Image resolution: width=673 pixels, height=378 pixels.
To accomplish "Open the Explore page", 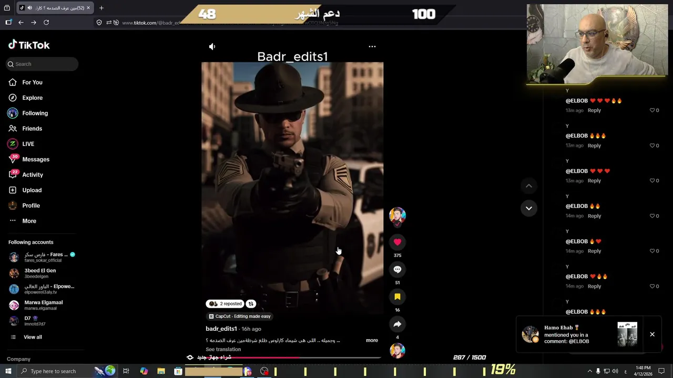I will tap(25, 98).
